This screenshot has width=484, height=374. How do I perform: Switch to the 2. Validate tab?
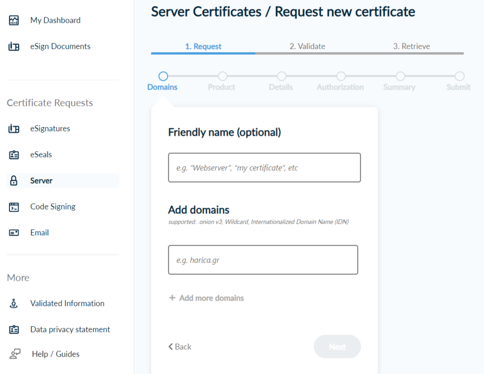(x=307, y=47)
